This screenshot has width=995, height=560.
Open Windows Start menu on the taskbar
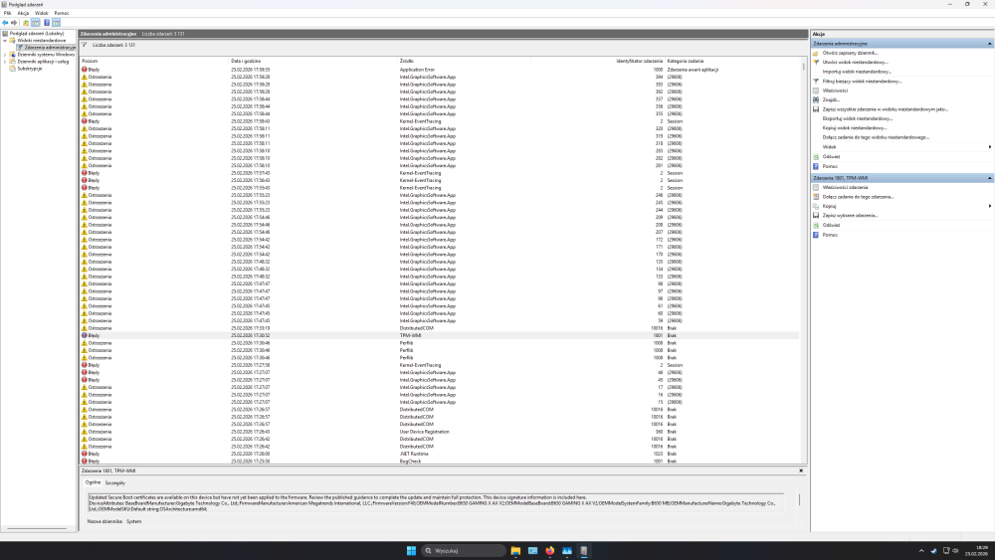(x=411, y=550)
